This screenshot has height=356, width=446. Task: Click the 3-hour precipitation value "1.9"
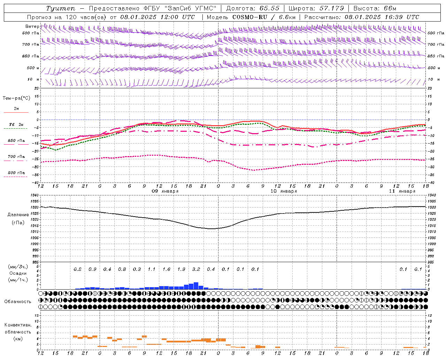pyautogui.click(x=181, y=269)
